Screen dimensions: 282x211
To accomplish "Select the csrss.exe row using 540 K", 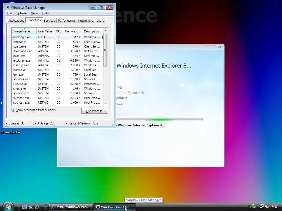I will tap(57, 46).
